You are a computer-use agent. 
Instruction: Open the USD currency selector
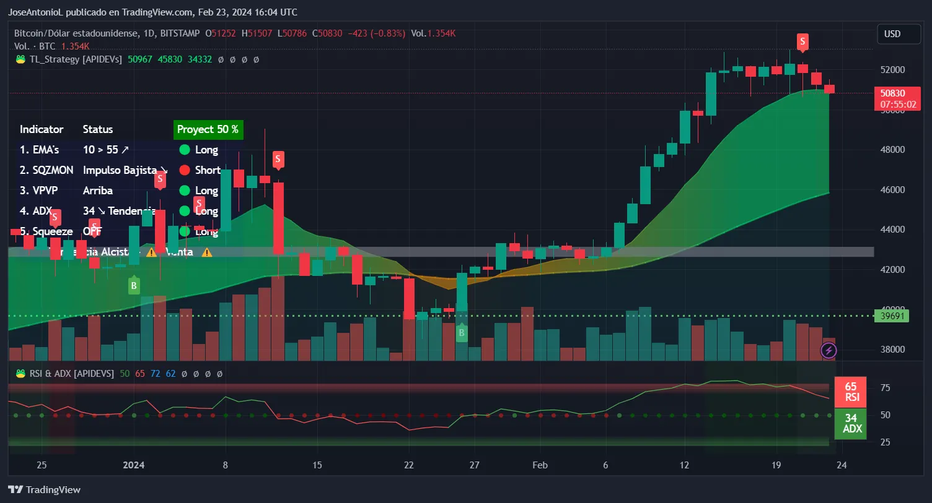click(898, 34)
